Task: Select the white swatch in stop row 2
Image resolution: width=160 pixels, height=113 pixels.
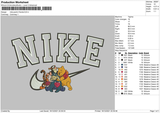Action: (122, 58)
